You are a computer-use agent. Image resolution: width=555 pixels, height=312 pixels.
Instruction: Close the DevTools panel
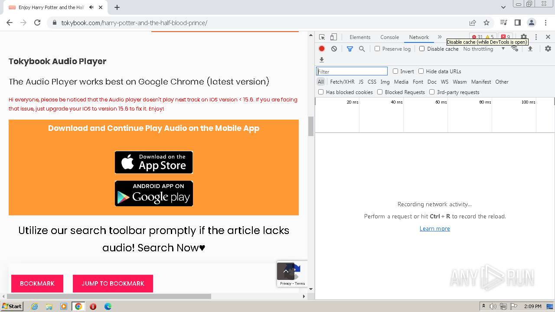pyautogui.click(x=548, y=37)
